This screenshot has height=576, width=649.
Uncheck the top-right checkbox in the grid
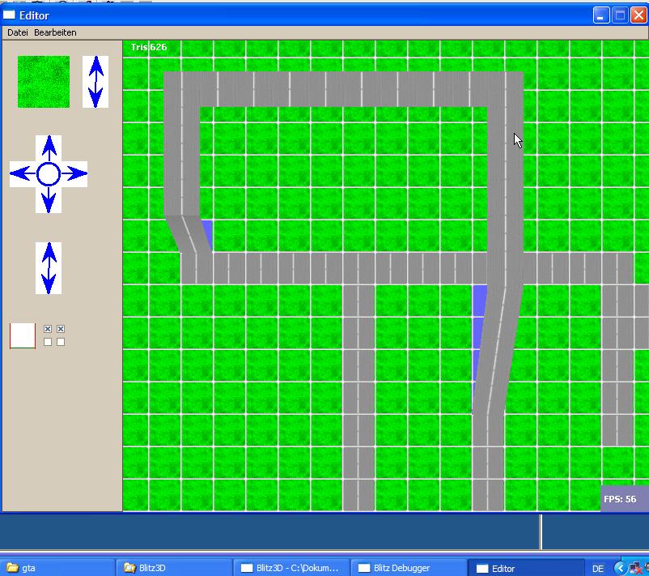pyautogui.click(x=61, y=329)
